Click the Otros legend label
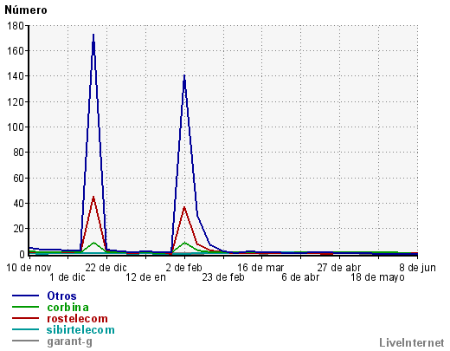Image resolution: width=450 pixels, height=351 pixels. (61, 296)
